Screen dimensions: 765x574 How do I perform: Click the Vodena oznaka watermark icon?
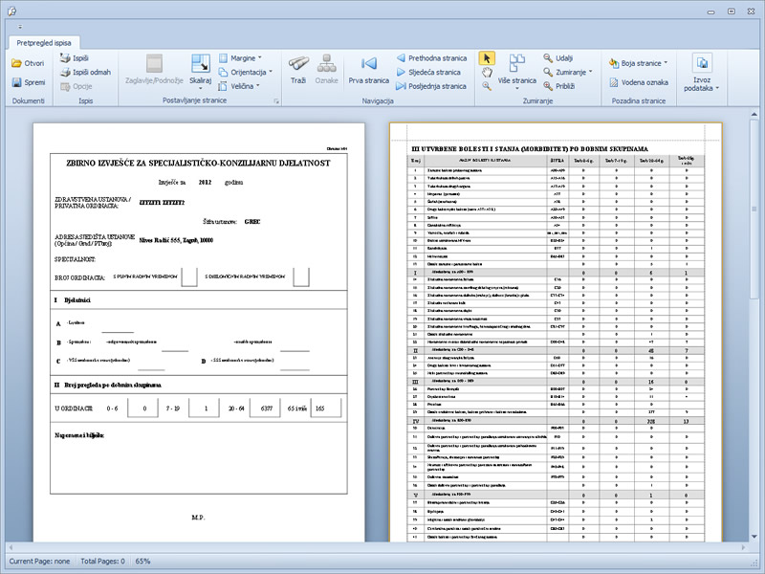(x=613, y=82)
